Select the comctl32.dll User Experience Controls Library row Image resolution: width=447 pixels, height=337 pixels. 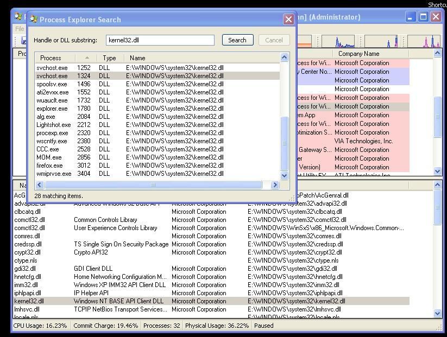[211, 228]
